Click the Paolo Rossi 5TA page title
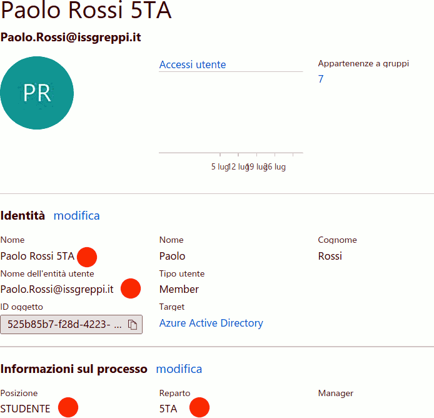434x418 pixels. (x=86, y=11)
